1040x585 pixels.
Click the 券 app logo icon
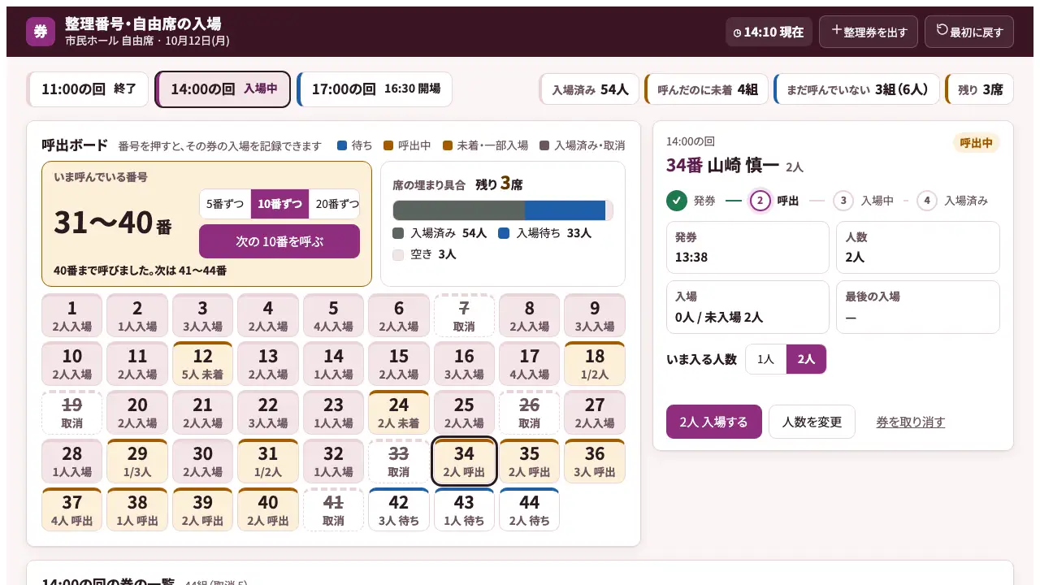pyautogui.click(x=41, y=32)
